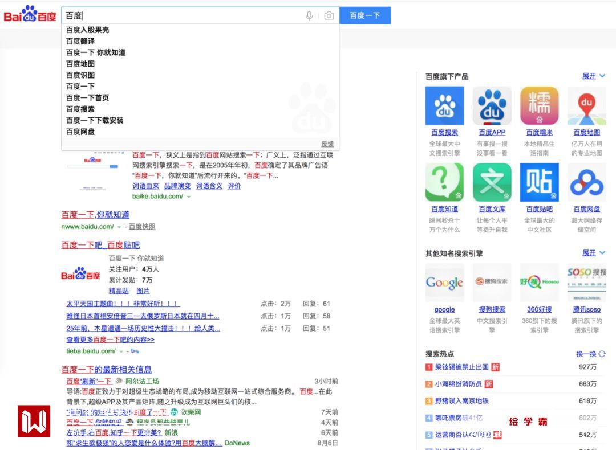This screenshot has width=616, height=450.
Task: Click the 词语由来 sublink
Action: (146, 186)
